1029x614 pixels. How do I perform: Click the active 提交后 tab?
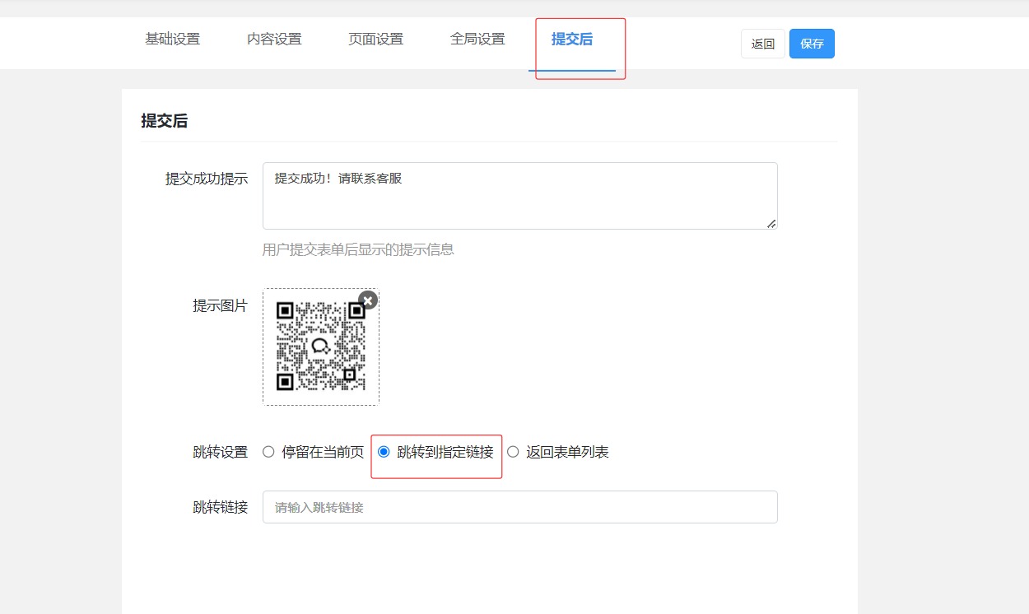coord(572,40)
